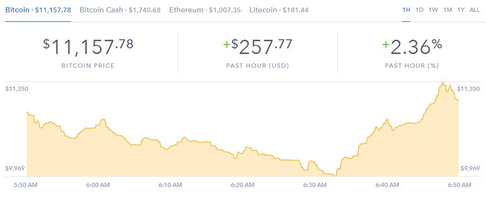Click the left-side $9,969 axis label
The width and height of the screenshot is (486, 205).
15,169
